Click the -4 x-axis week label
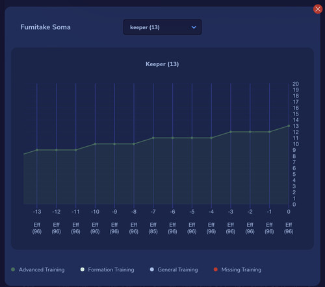The height and width of the screenshot is (287, 325). coord(211,212)
